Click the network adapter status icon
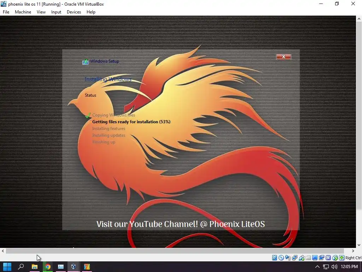 point(294,258)
